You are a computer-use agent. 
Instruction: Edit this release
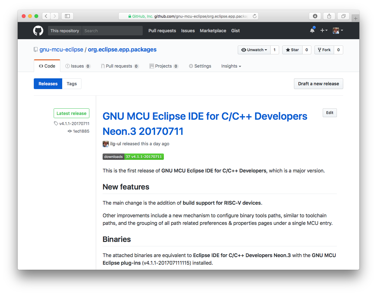pyautogui.click(x=330, y=113)
